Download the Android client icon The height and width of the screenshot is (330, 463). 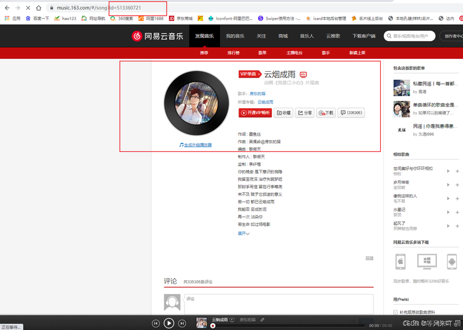tap(452, 261)
